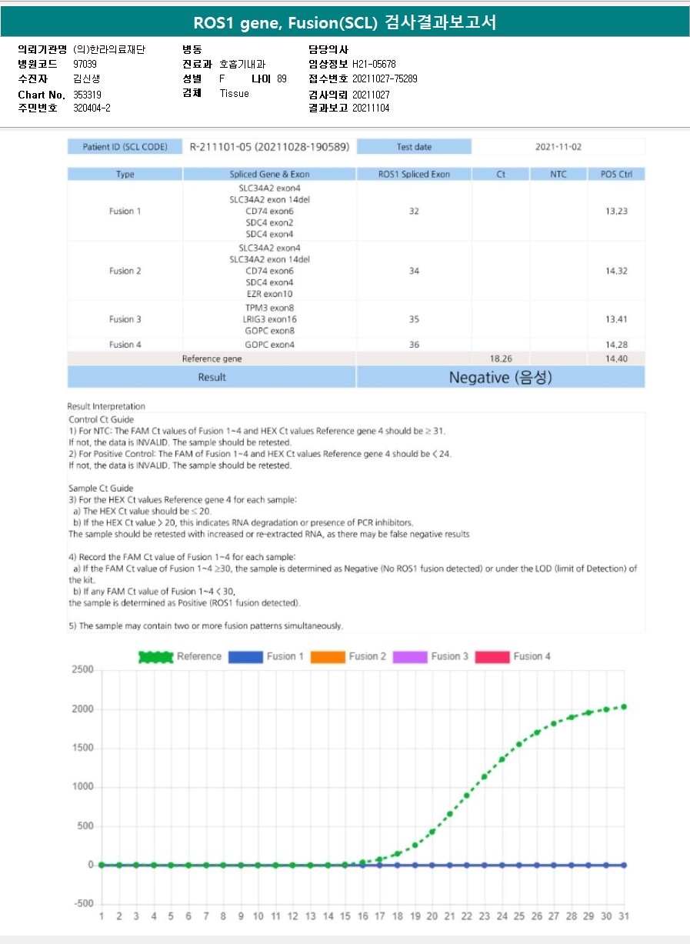Viewport: 690px width, 944px height.
Task: Click the Test date label cell
Action: point(414,146)
